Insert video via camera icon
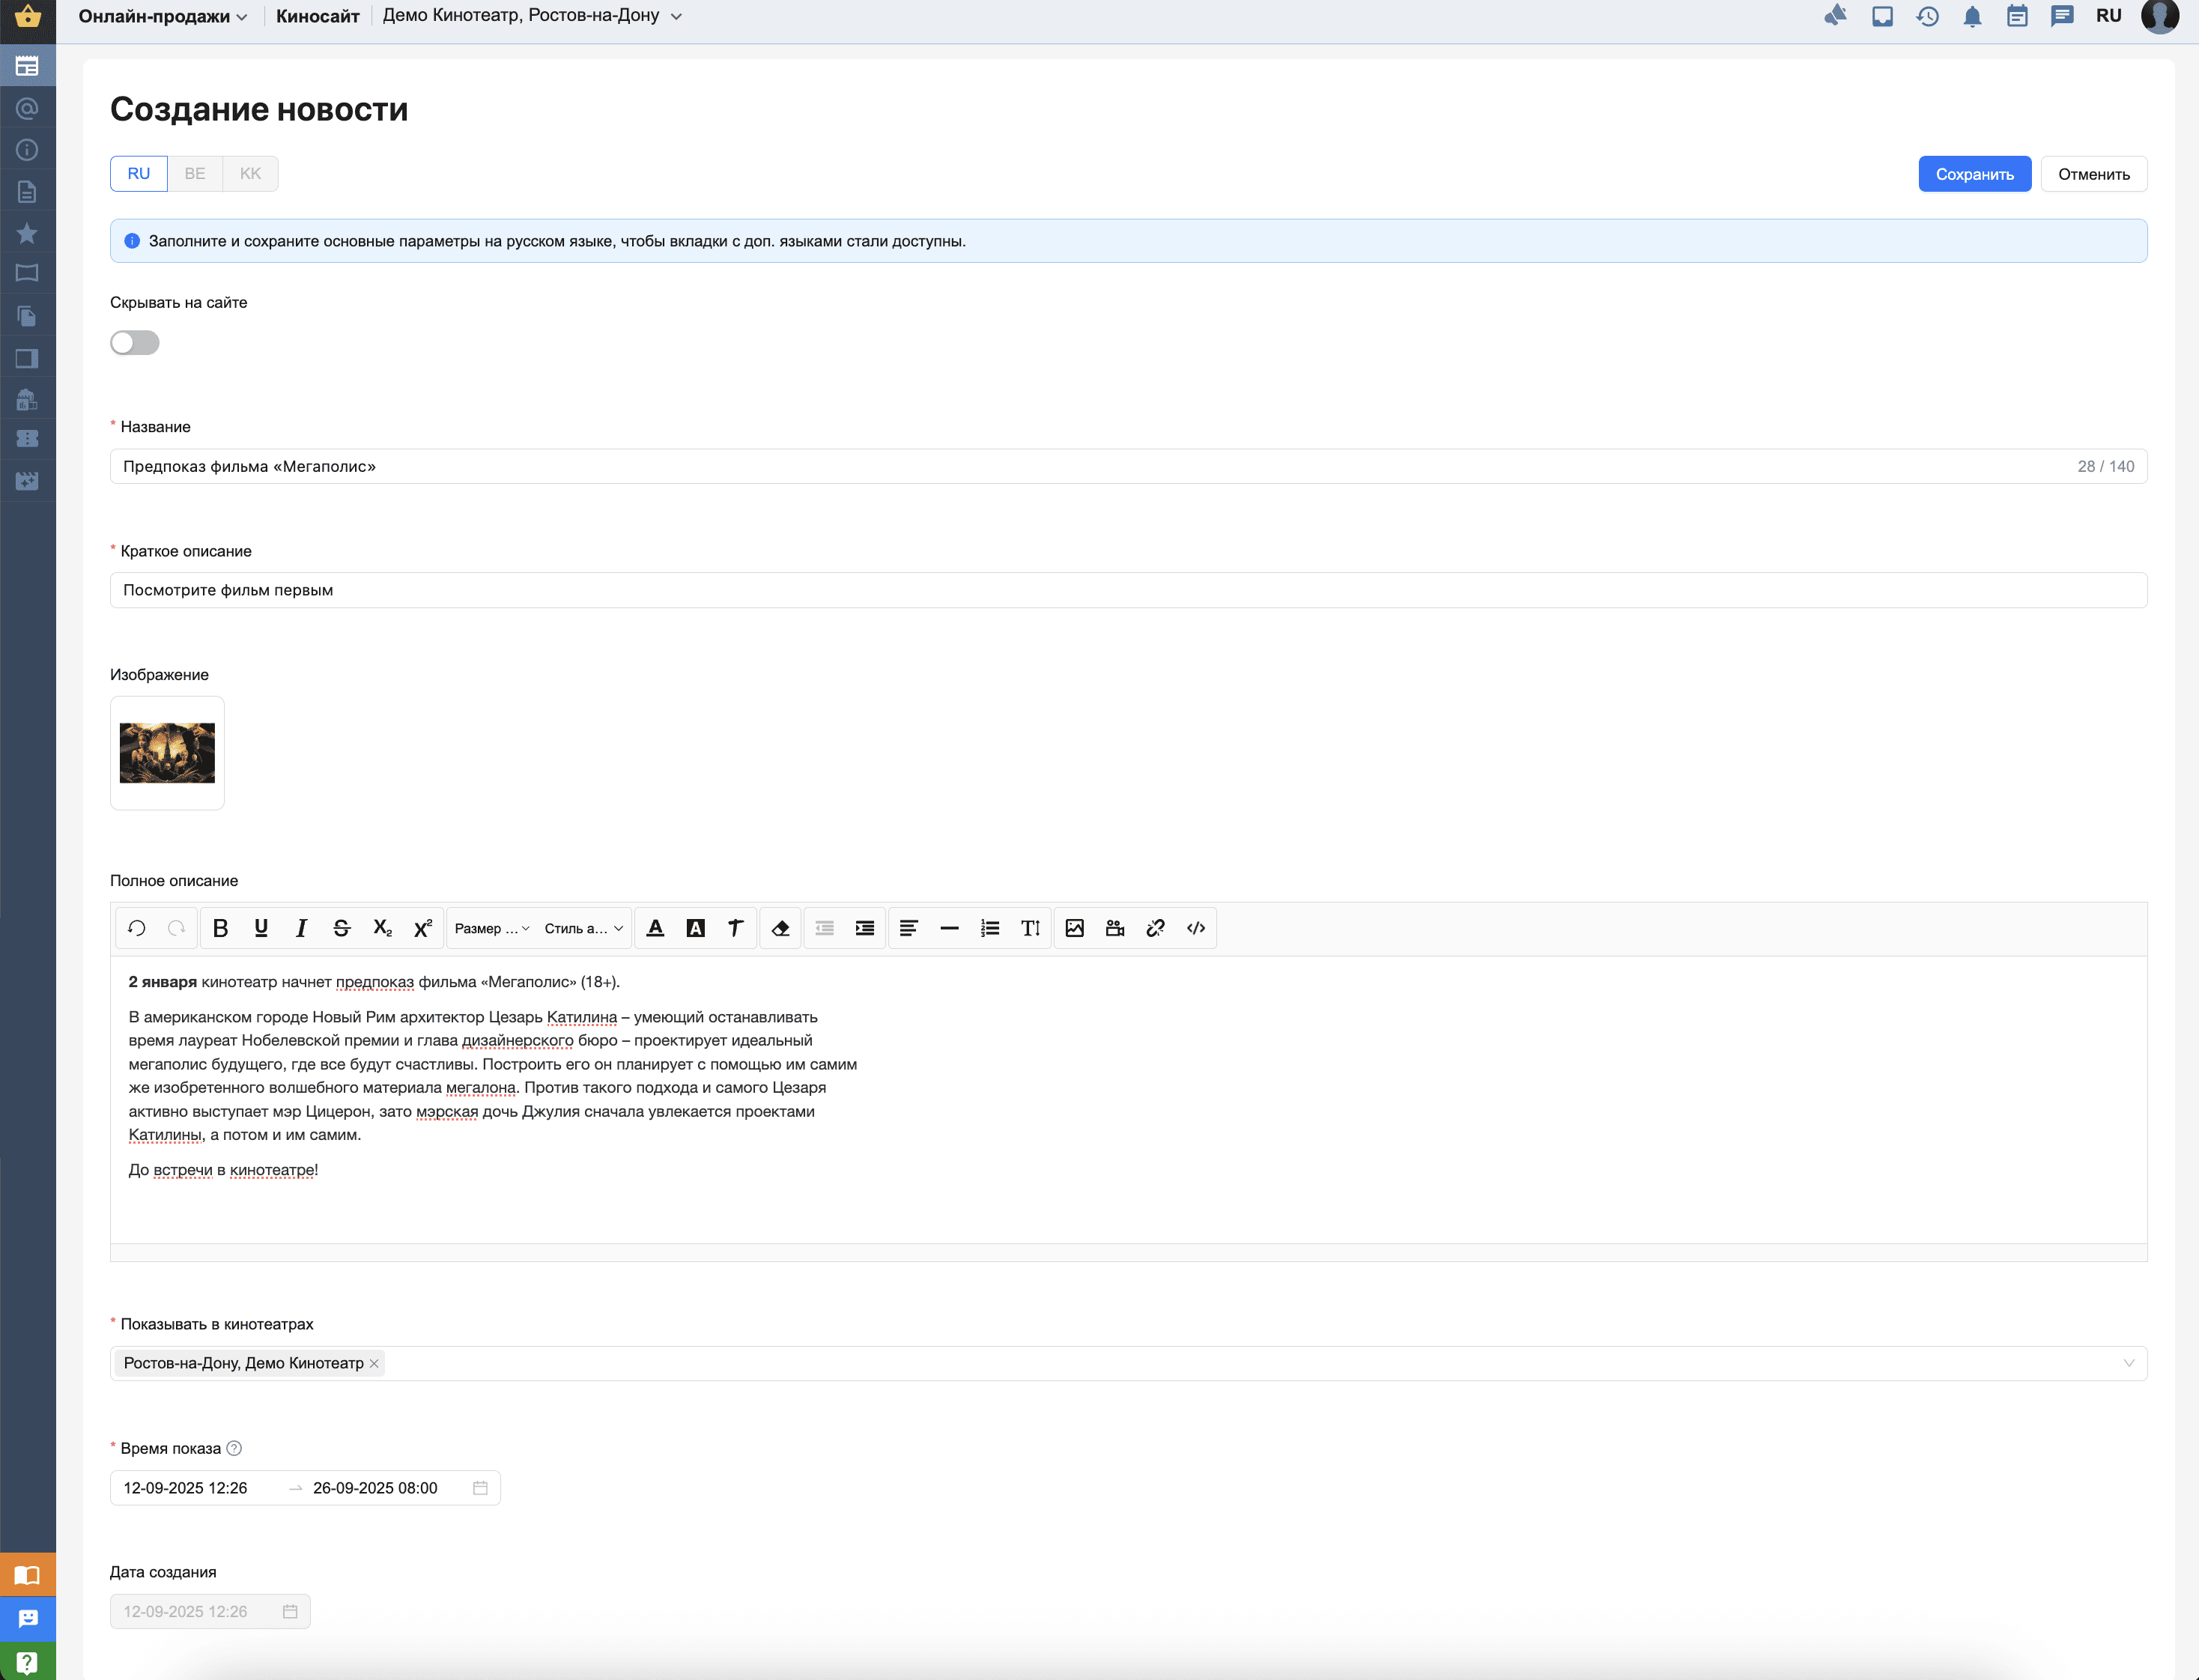 1115,928
